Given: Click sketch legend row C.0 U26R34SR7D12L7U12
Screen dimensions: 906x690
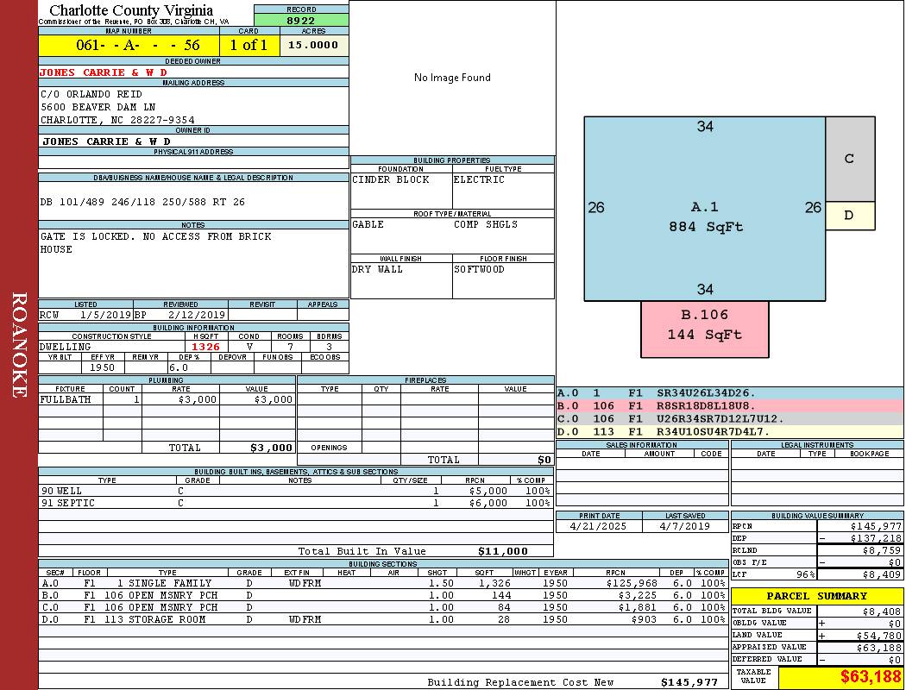Looking at the screenshot, I should (730, 419).
